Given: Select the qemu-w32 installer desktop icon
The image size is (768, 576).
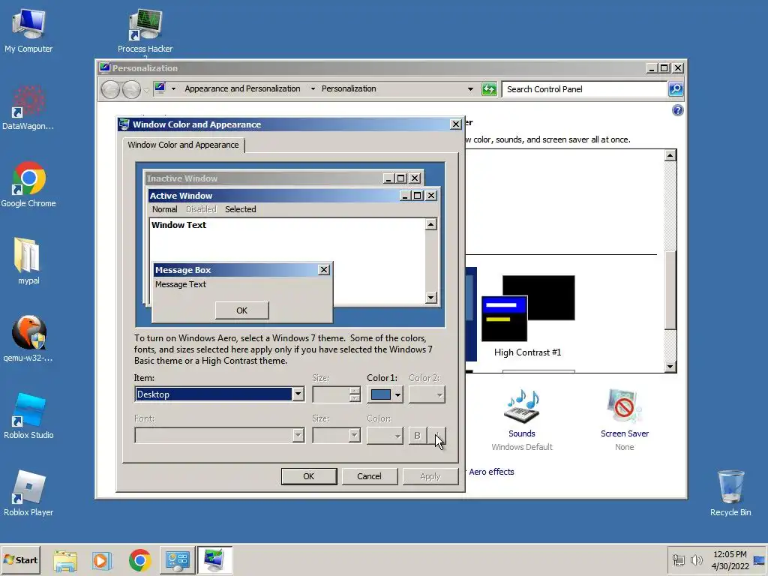Looking at the screenshot, I should tap(28, 339).
